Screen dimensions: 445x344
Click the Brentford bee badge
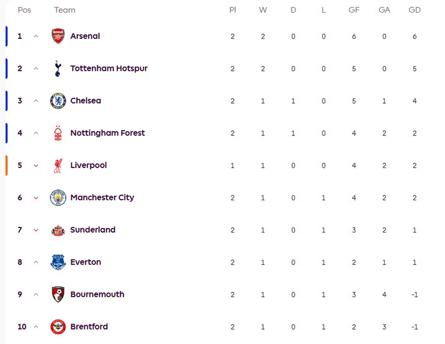(58, 327)
